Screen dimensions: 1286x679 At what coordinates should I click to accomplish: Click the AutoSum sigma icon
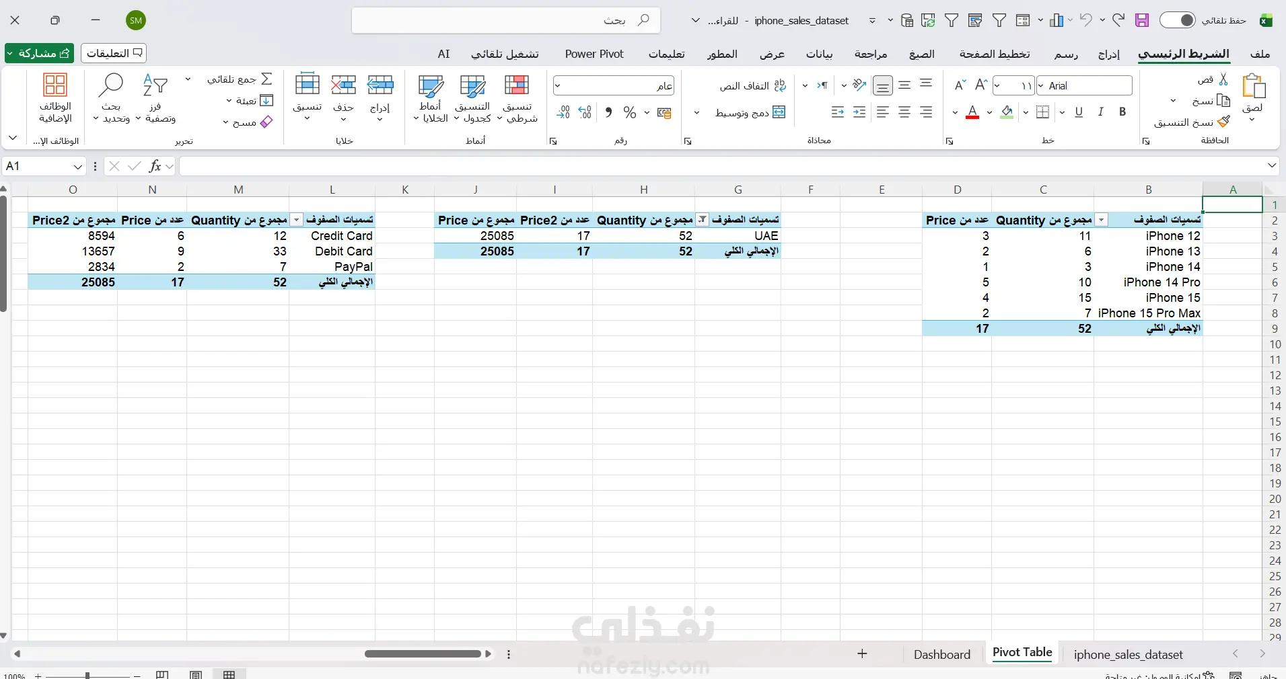point(266,79)
